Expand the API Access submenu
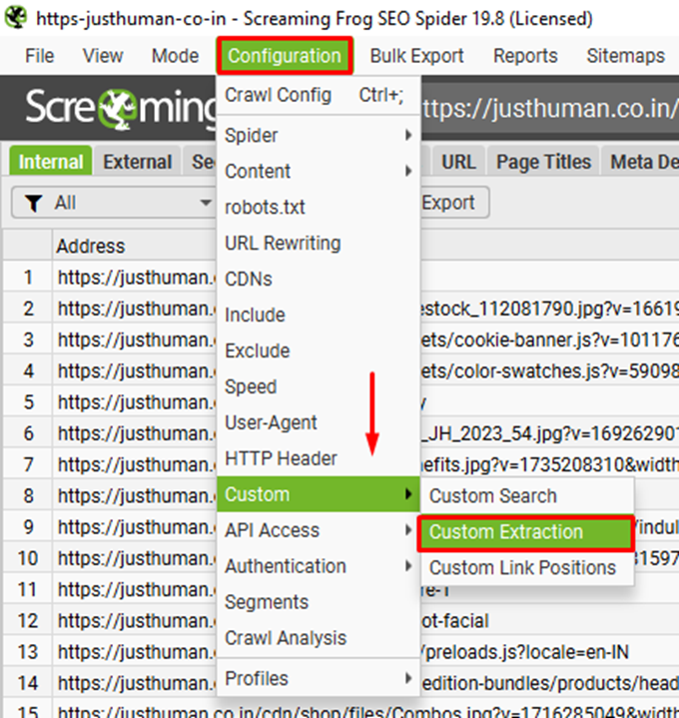679x718 pixels. point(319,530)
